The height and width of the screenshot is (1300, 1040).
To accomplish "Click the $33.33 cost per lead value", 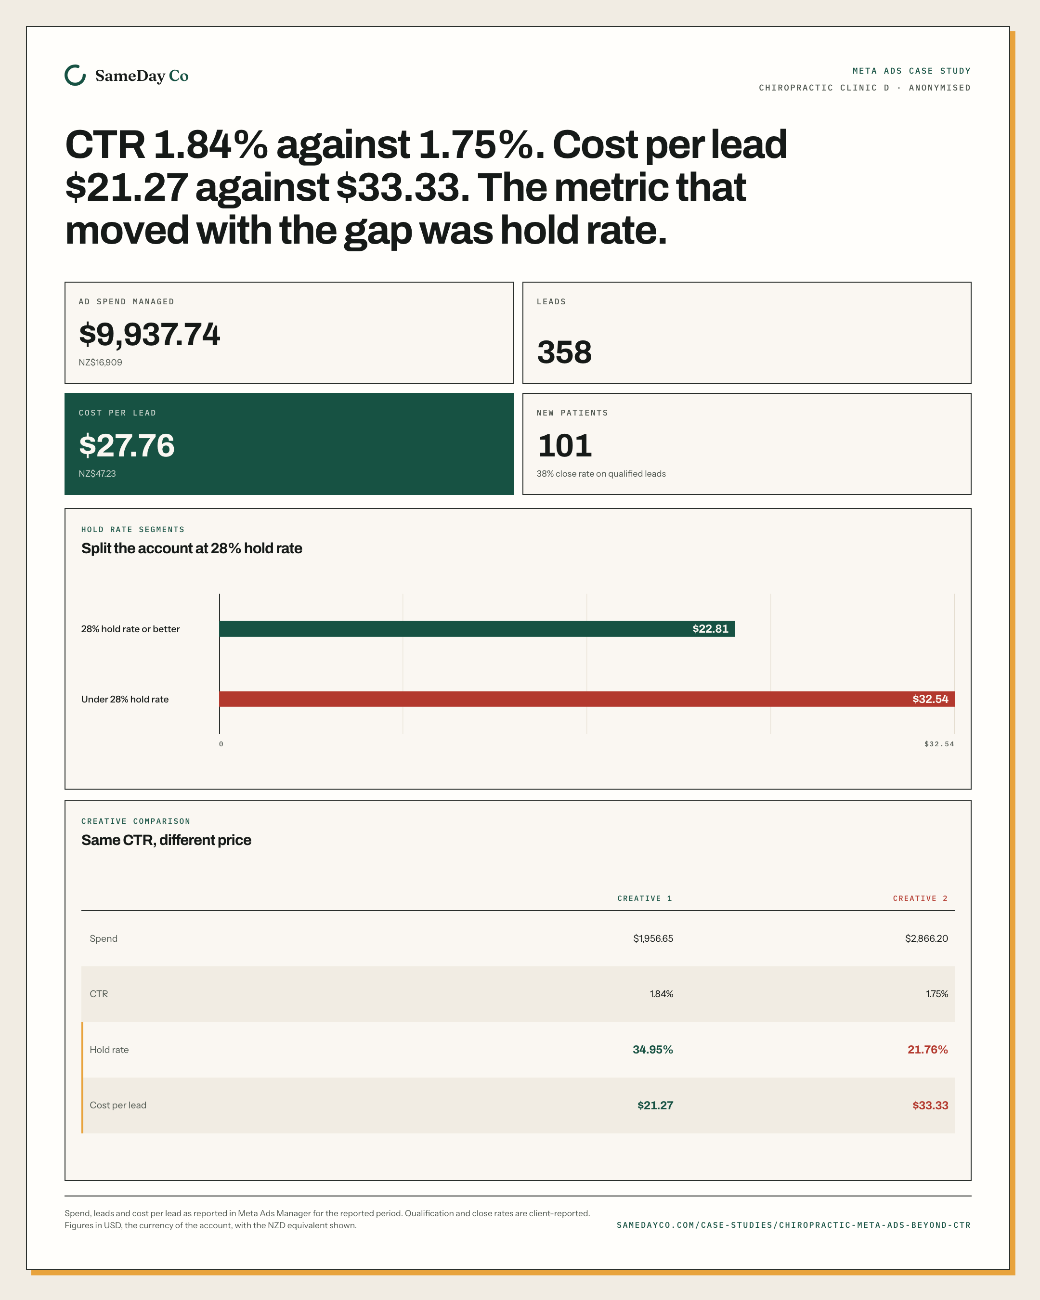I will click(930, 1105).
